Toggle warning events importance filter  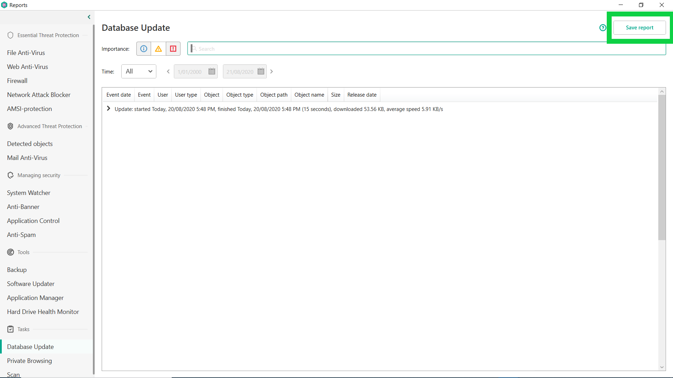click(x=158, y=49)
